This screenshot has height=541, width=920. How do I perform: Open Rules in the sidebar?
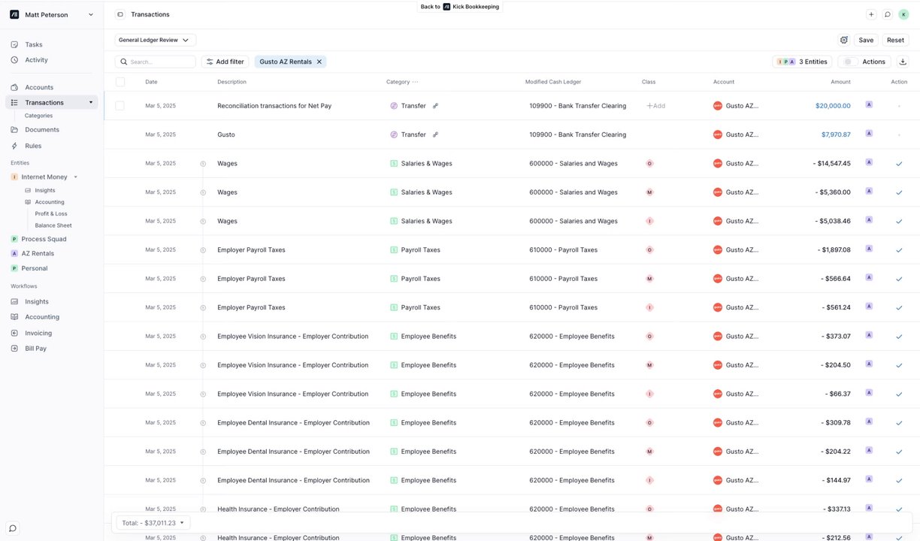[33, 146]
